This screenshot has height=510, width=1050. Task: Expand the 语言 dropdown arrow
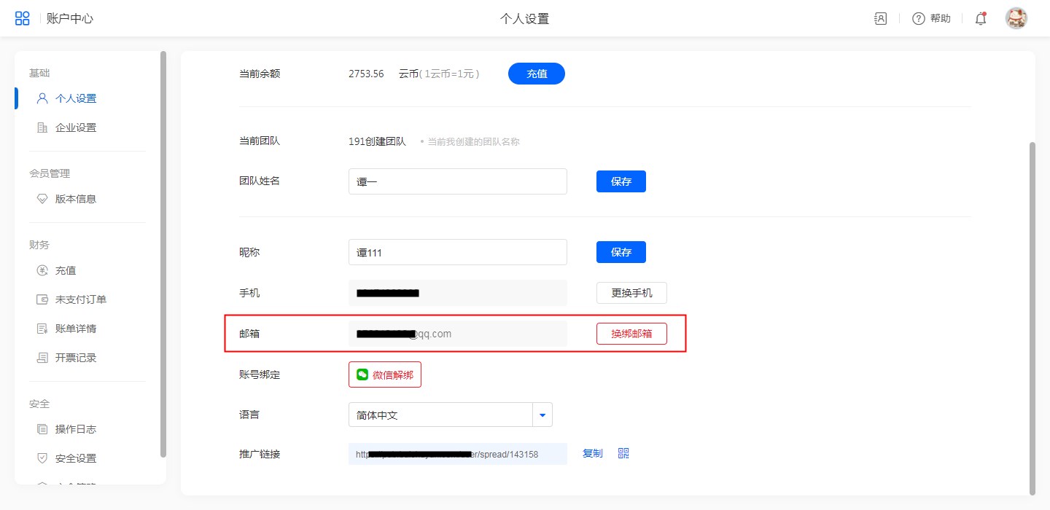coord(542,415)
